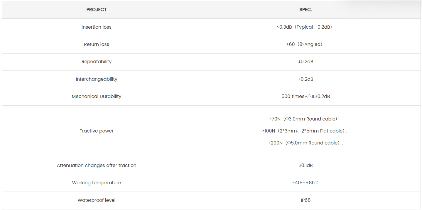The height and width of the screenshot is (210, 422).
Task: Click the 500 times-△IL≤0.2dB value
Action: tap(305, 96)
